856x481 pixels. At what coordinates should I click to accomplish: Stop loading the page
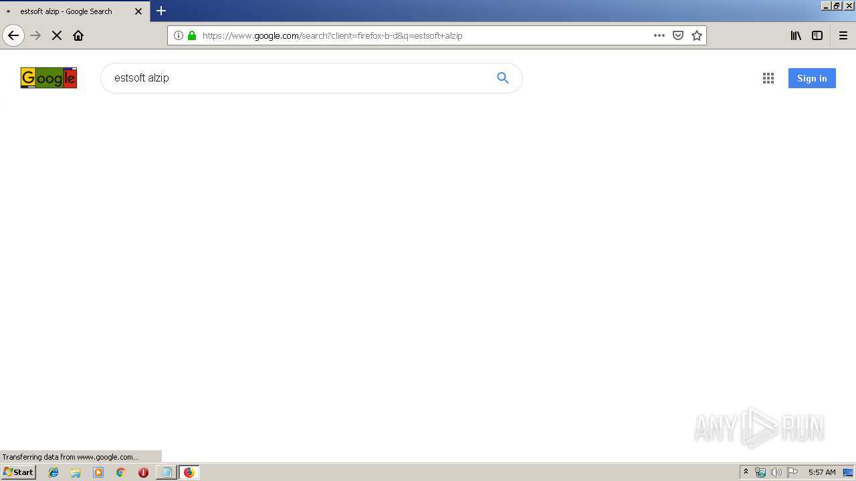(57, 35)
